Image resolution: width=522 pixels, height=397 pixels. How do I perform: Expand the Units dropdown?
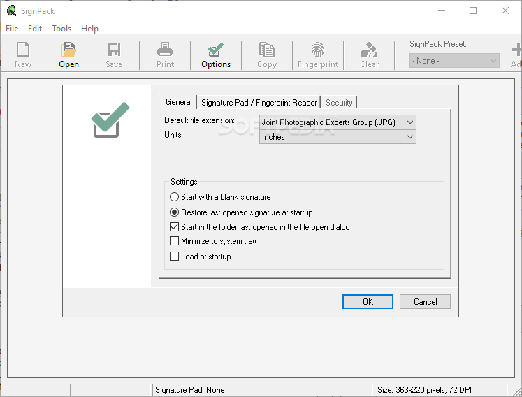338,137
